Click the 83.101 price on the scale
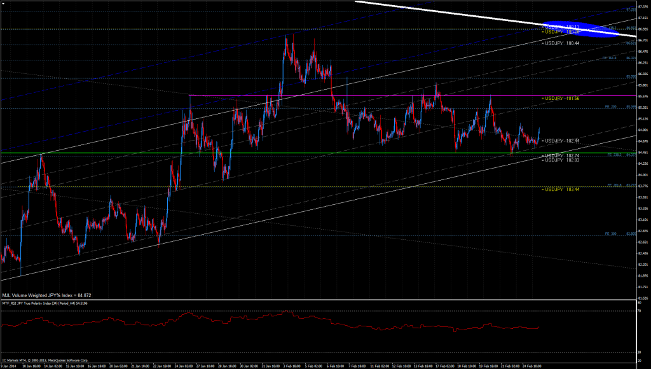 click(643, 219)
